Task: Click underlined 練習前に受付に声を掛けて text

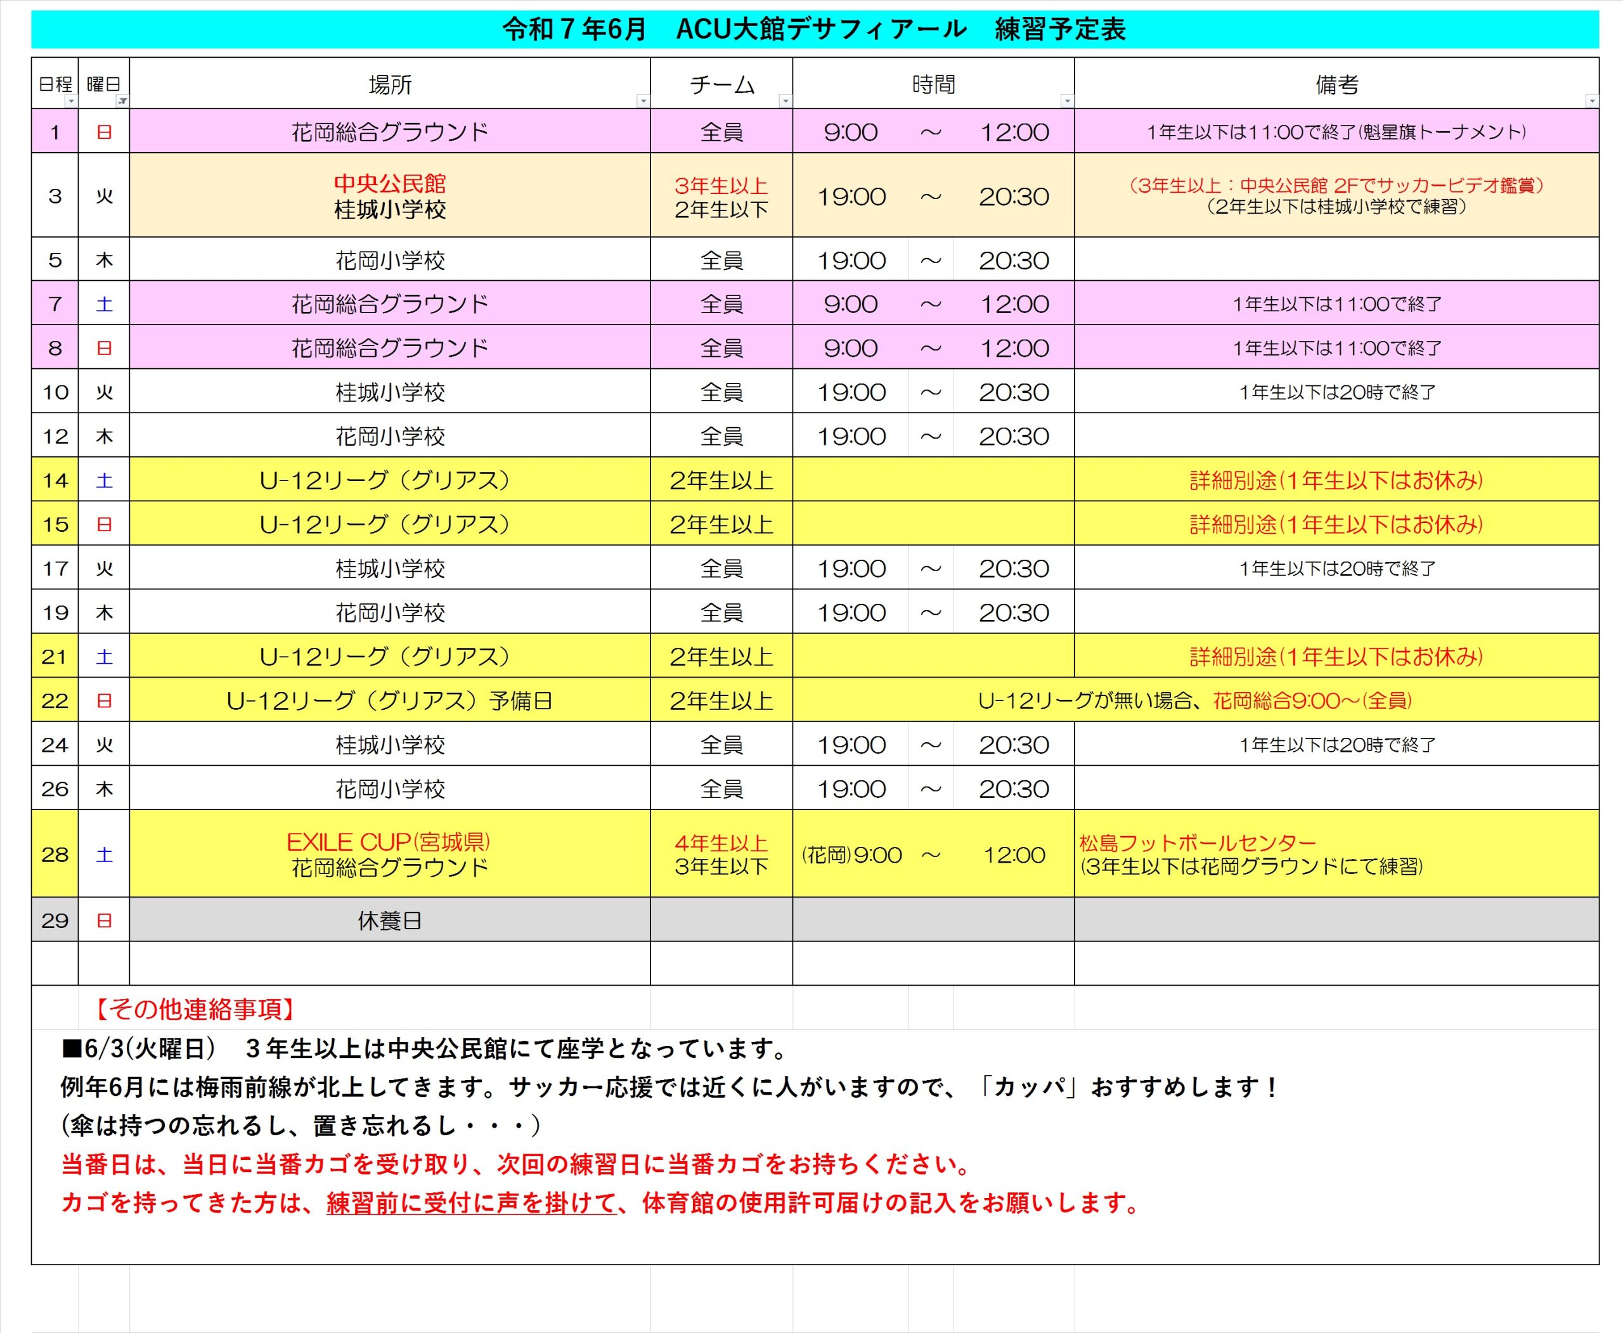Action: [472, 1203]
